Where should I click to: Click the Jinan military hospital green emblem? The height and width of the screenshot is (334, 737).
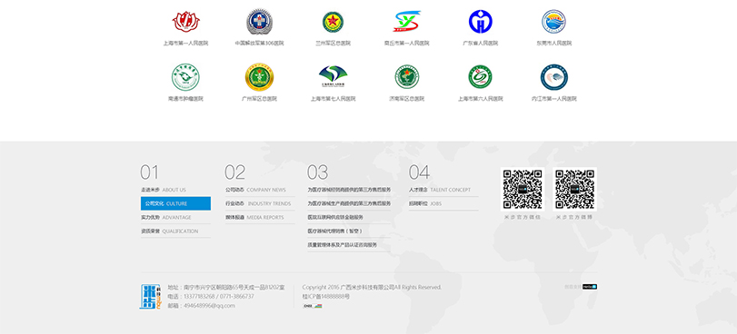pyautogui.click(x=406, y=77)
